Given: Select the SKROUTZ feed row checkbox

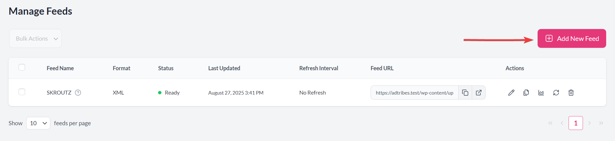Looking at the screenshot, I should click(x=22, y=92).
